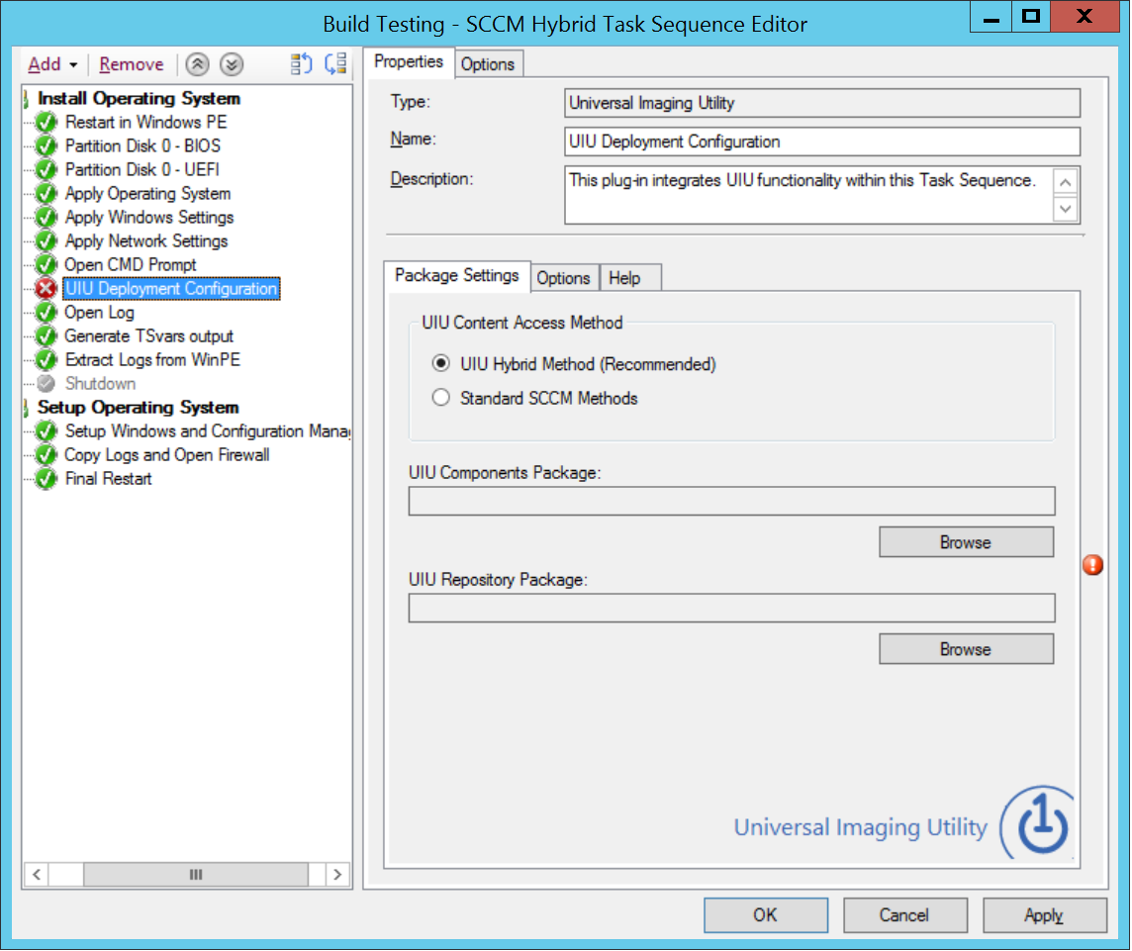This screenshot has height=951, width=1132.
Task: Select the Open Log step
Action: pyautogui.click(x=100, y=313)
